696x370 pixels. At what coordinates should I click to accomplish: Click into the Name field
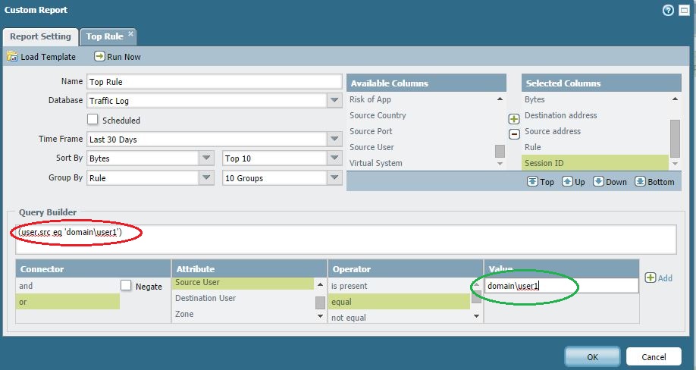[x=215, y=82]
